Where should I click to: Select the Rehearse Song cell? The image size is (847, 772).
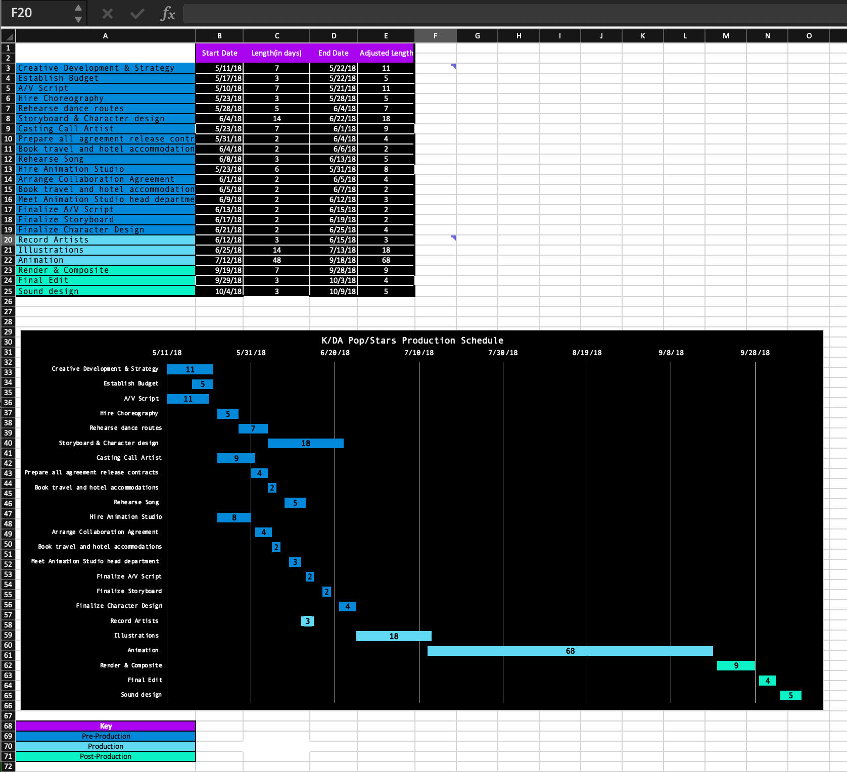(x=106, y=159)
